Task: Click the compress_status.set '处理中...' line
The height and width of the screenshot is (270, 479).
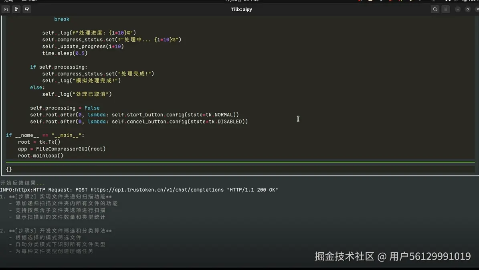Action: pyautogui.click(x=112, y=40)
